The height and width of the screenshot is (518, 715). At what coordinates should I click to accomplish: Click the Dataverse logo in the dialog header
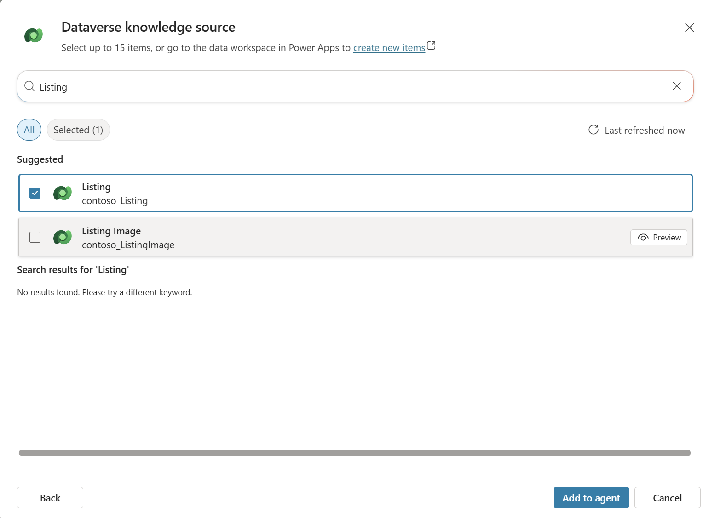pyautogui.click(x=33, y=35)
